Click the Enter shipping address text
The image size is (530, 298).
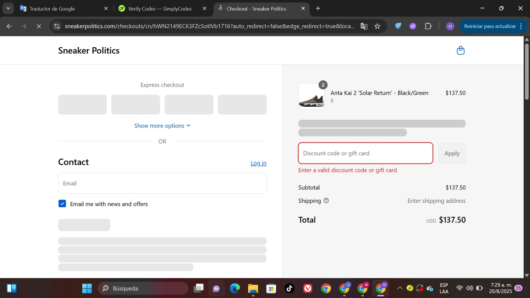click(436, 201)
